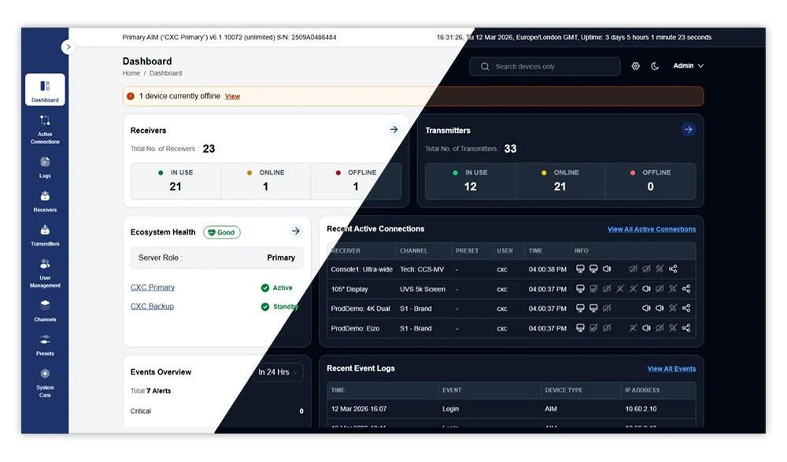787x462 pixels.
Task: Click View All Events link
Action: click(x=671, y=368)
